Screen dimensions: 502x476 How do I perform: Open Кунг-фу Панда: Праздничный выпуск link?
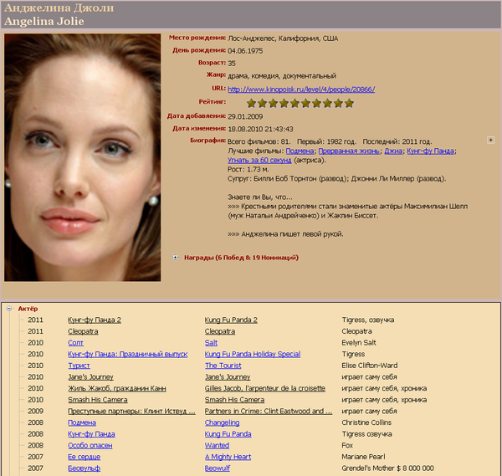[128, 354]
